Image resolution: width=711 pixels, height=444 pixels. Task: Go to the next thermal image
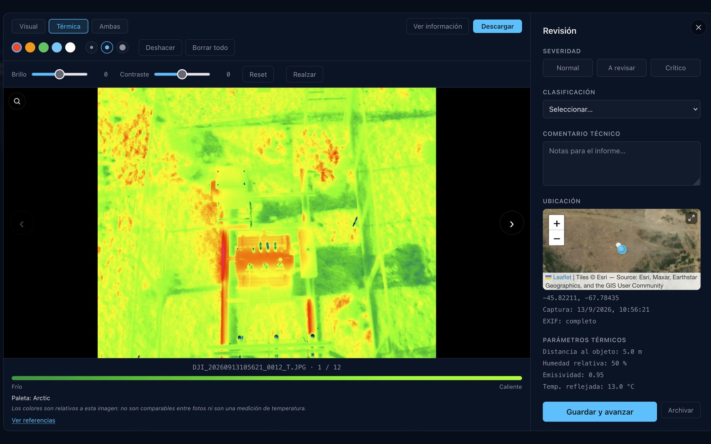pyautogui.click(x=511, y=224)
